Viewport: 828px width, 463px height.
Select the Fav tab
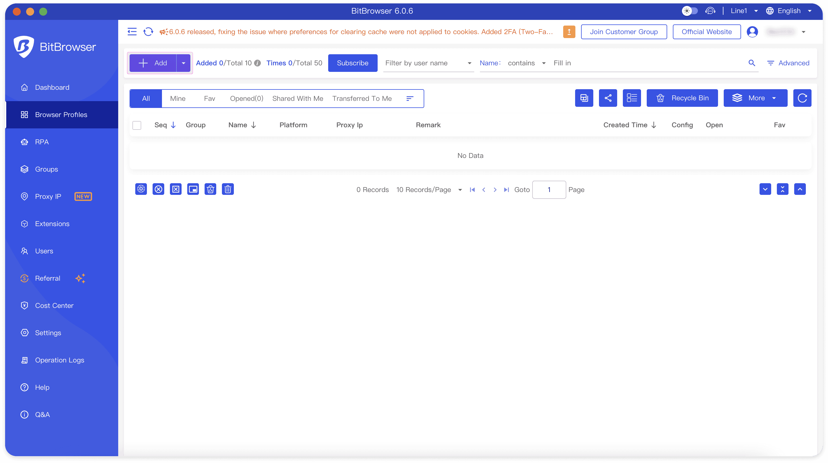pos(209,99)
